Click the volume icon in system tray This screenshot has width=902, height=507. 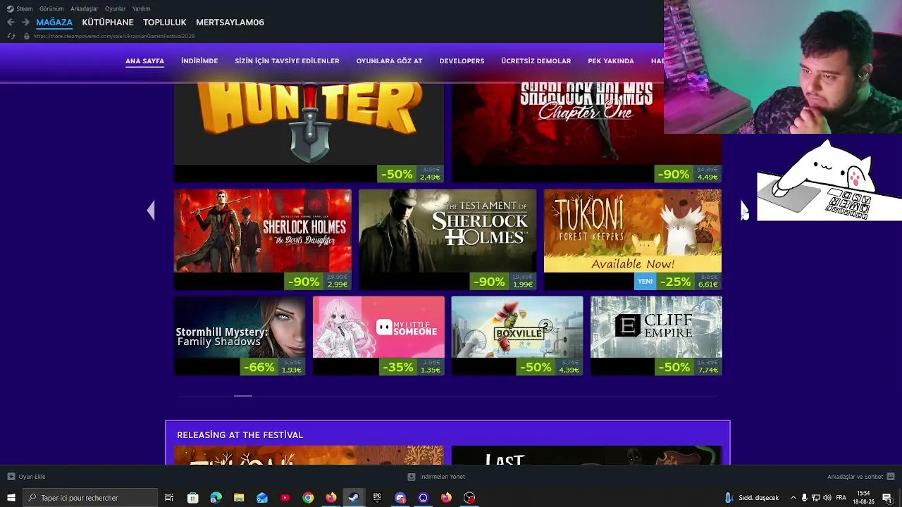pyautogui.click(x=827, y=498)
